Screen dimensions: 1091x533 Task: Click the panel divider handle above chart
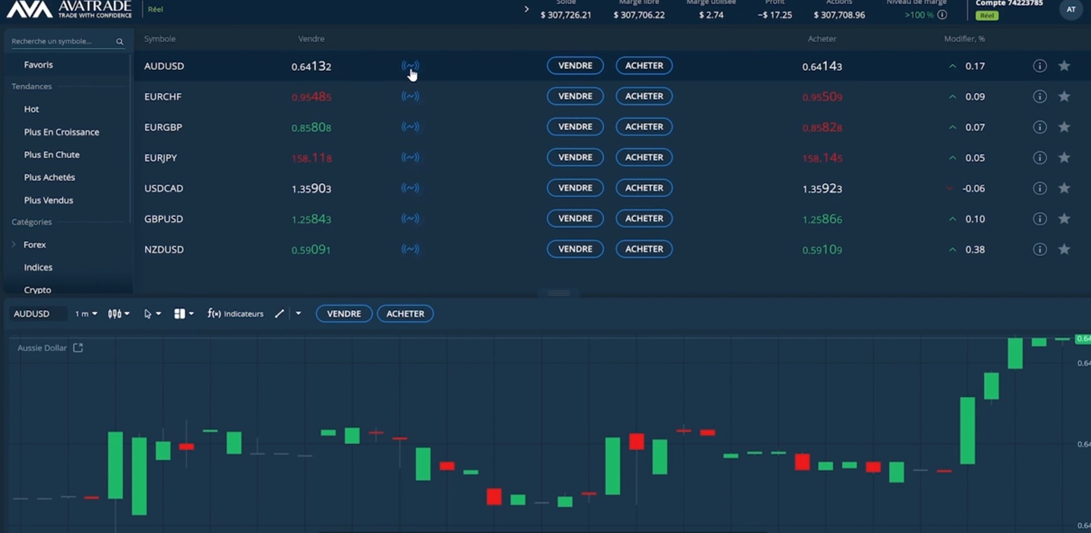tap(559, 293)
